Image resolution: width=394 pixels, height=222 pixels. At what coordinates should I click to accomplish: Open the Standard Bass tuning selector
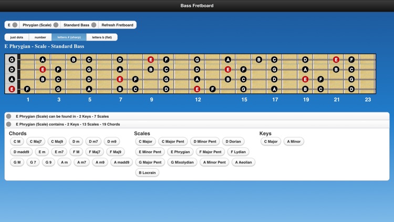pos(79,25)
